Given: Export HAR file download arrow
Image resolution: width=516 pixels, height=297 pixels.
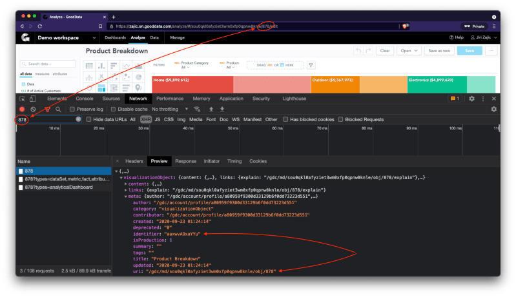Looking at the screenshot, I should click(222, 109).
